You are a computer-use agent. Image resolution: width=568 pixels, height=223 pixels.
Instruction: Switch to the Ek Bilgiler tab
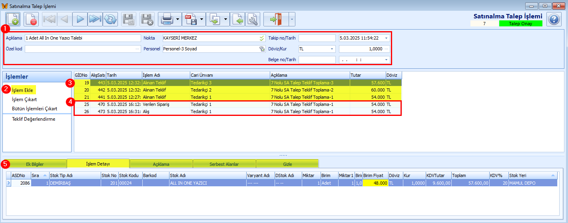pyautogui.click(x=35, y=164)
